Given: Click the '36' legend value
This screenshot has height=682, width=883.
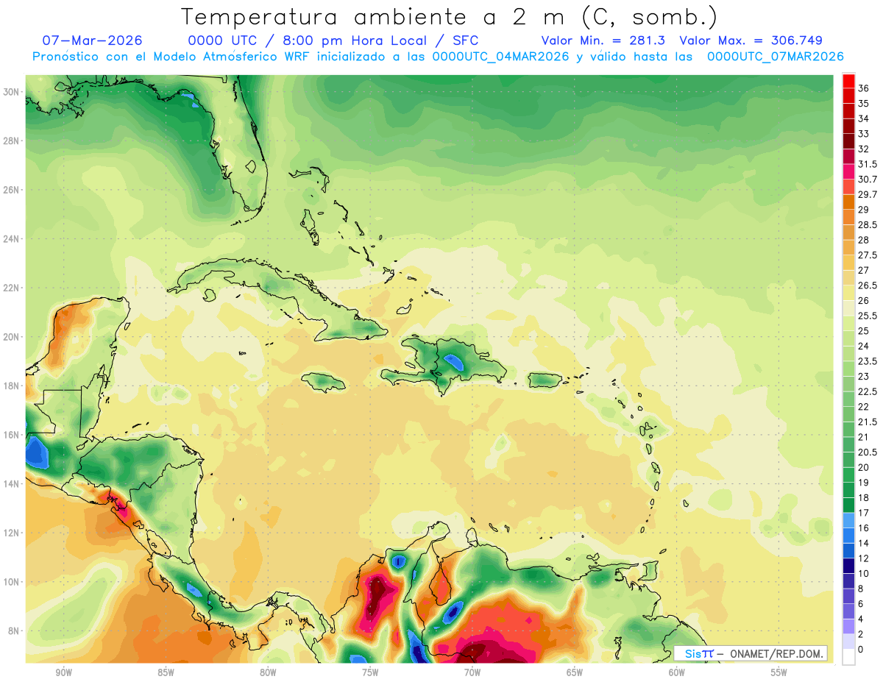Looking at the screenshot, I should coord(863,88).
